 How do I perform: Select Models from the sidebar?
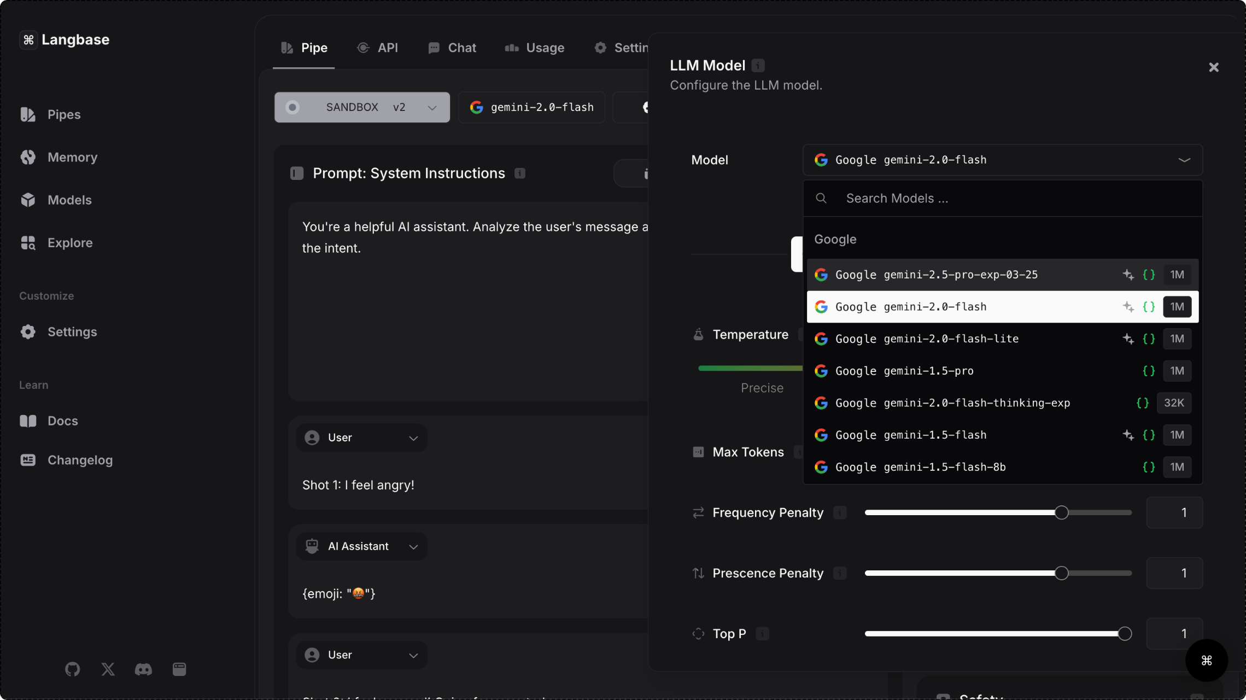coord(69,200)
